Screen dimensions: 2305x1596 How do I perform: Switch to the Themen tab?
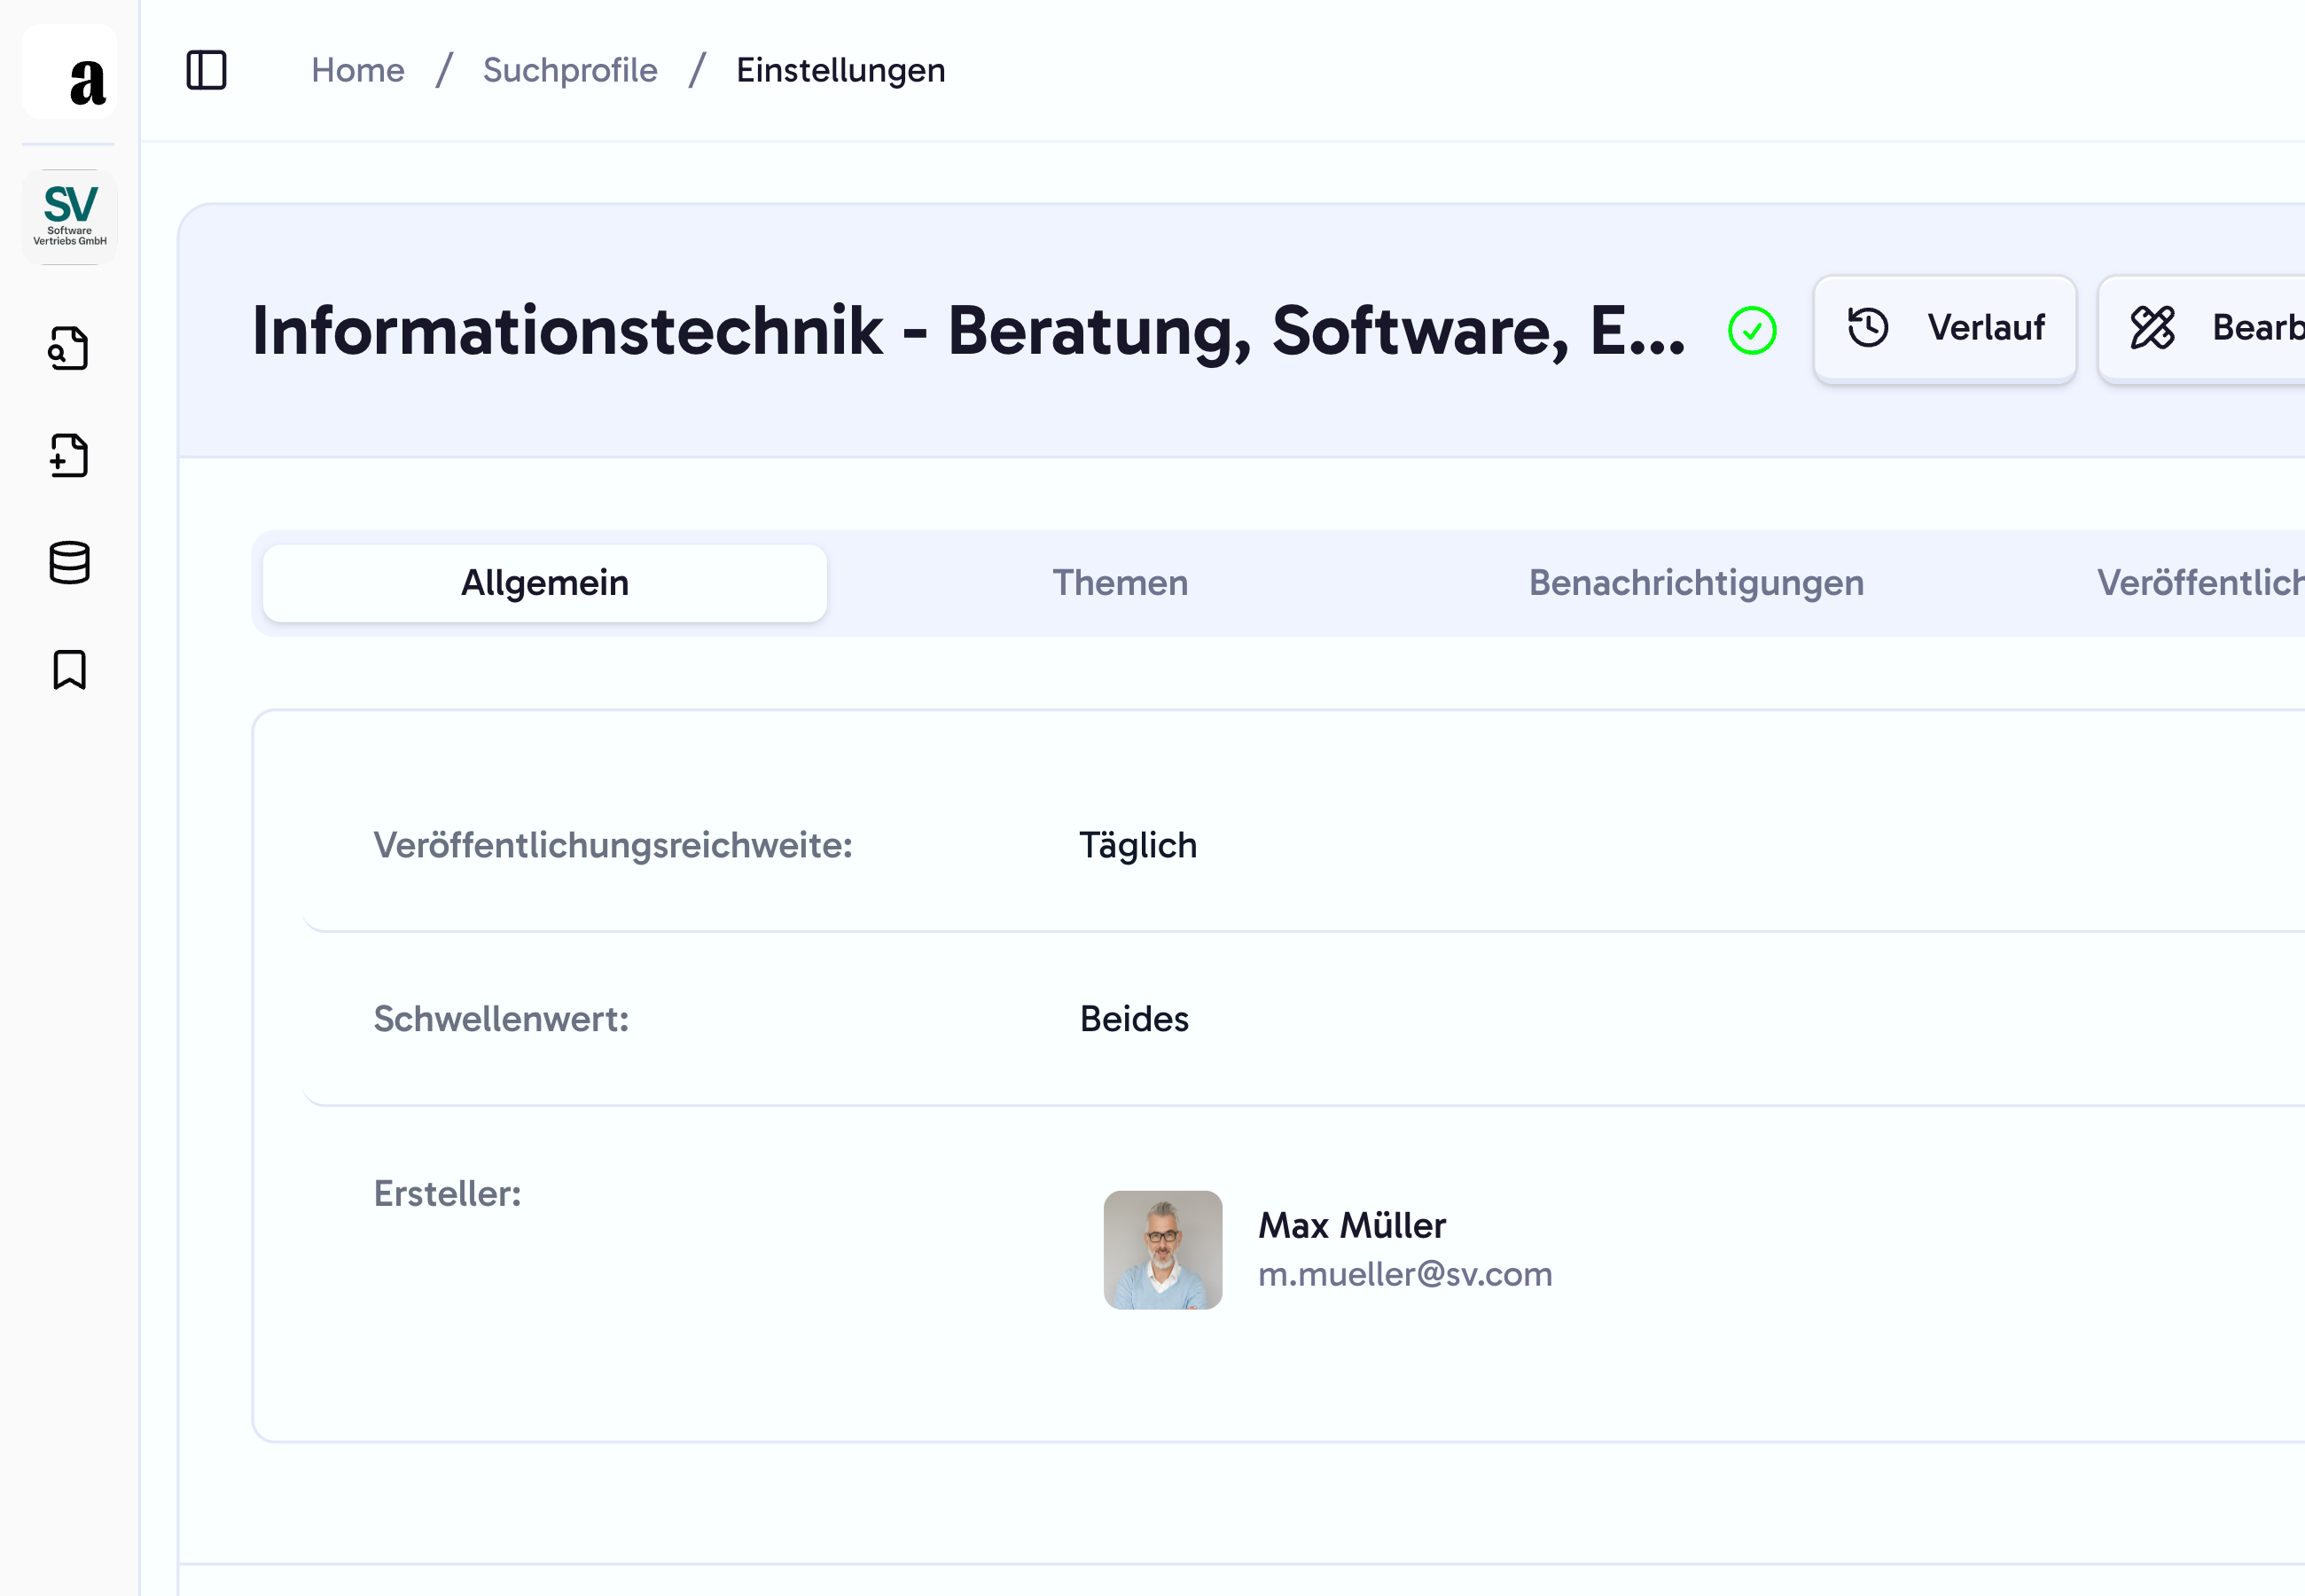(1121, 583)
